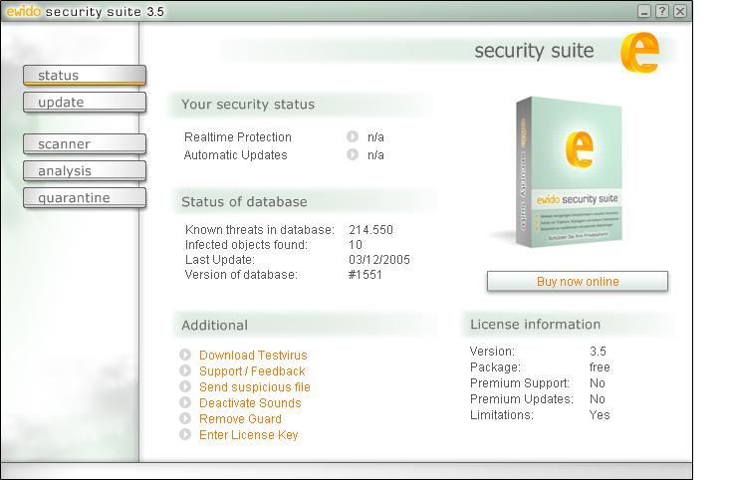Click the Package value free
The image size is (733, 480).
point(600,366)
